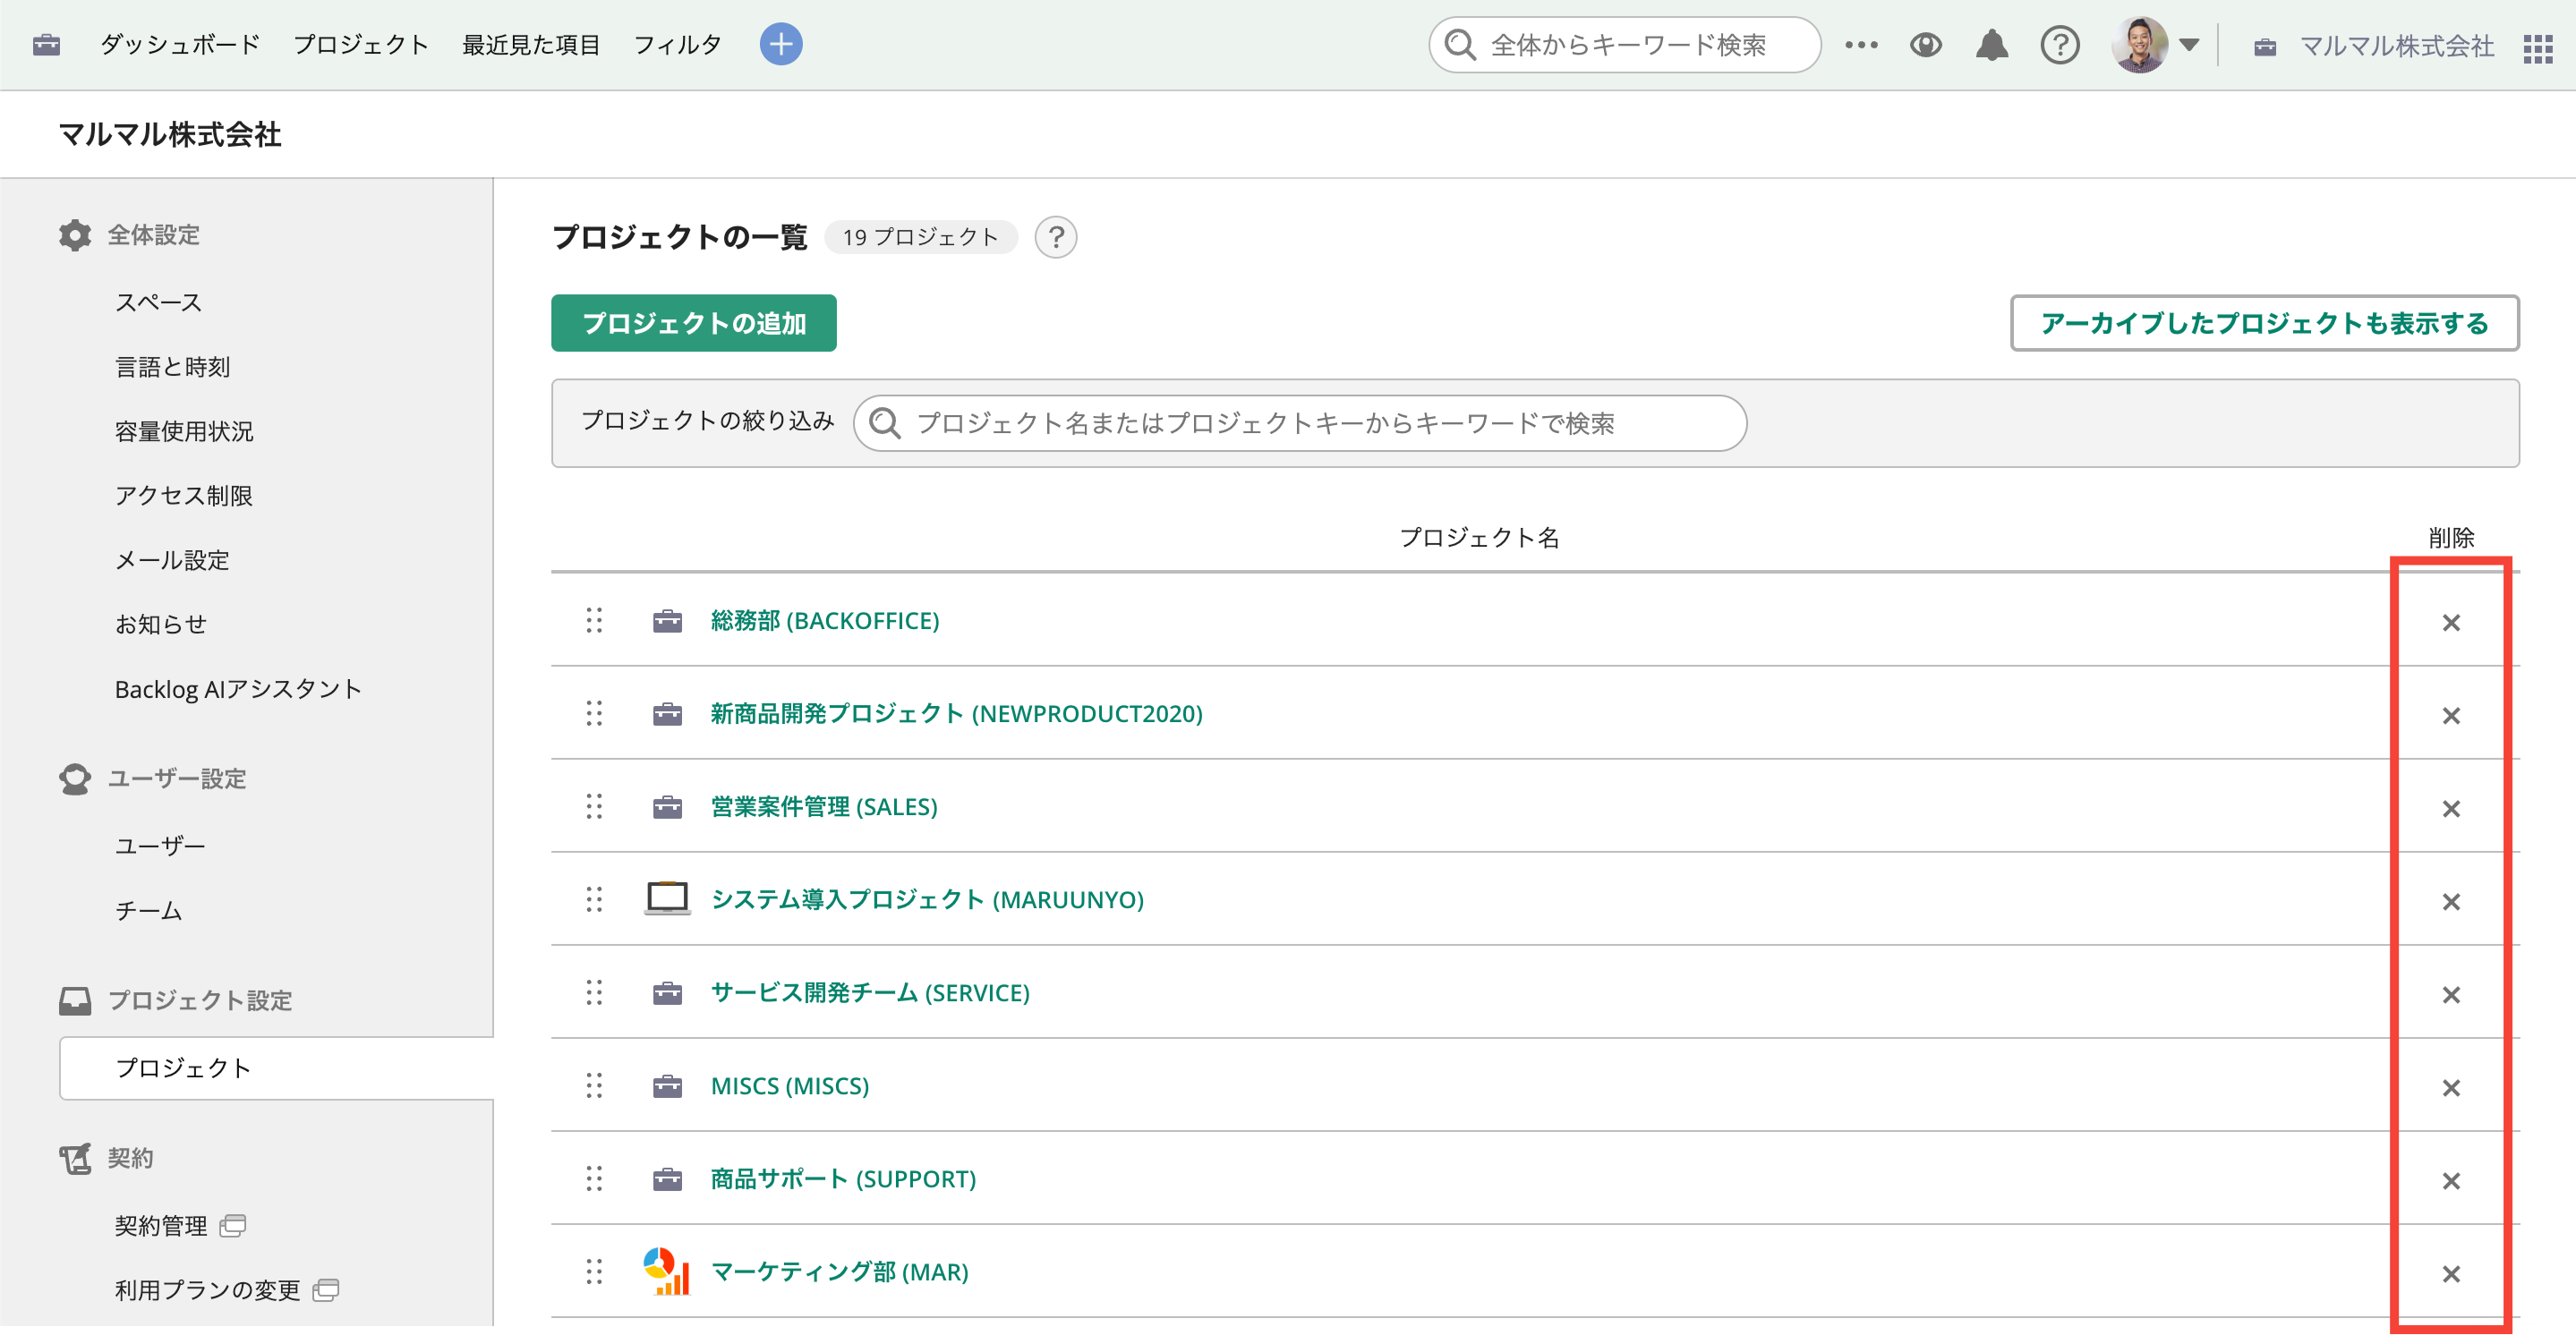Open the apps grid icon

pos(2537,47)
